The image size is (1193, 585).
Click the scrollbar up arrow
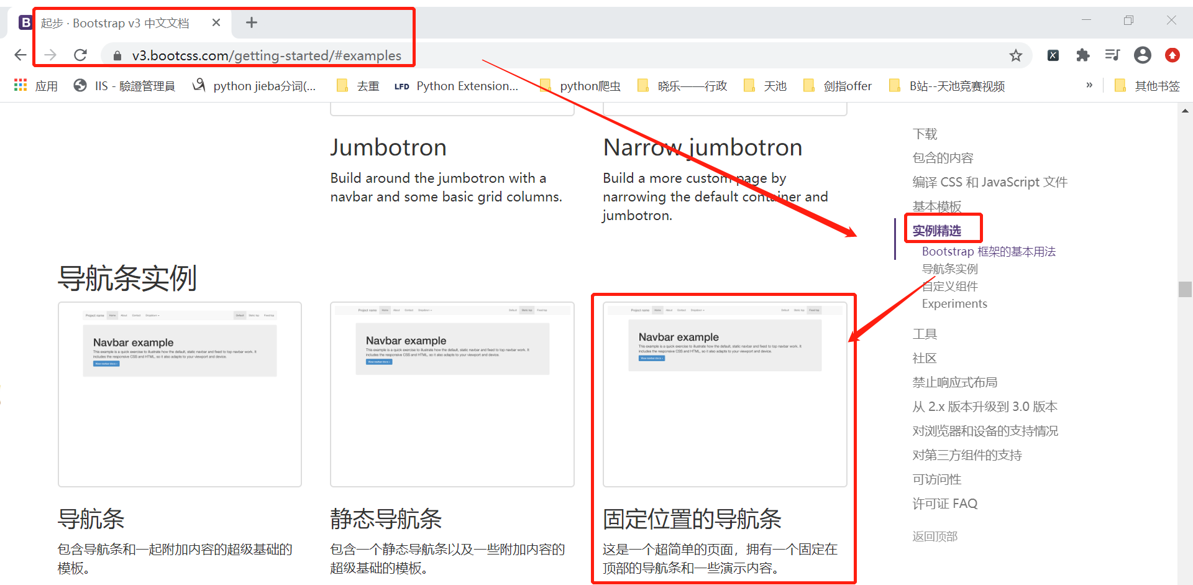(x=1185, y=111)
